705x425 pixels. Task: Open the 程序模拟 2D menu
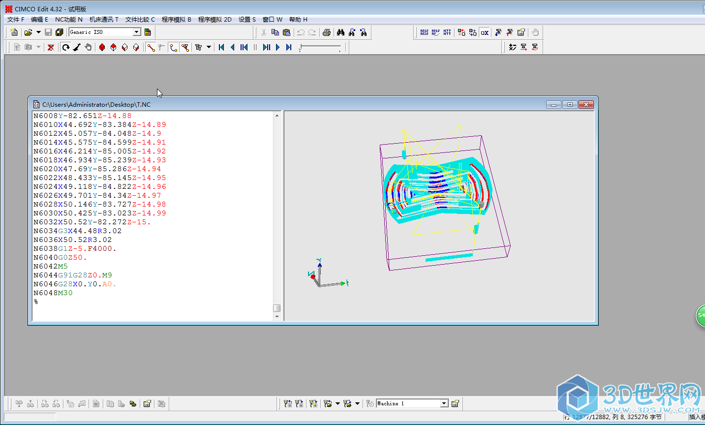(215, 20)
